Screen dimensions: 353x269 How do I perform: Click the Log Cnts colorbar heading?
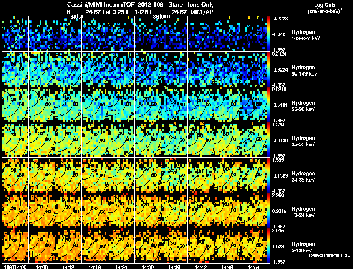point(325,5)
